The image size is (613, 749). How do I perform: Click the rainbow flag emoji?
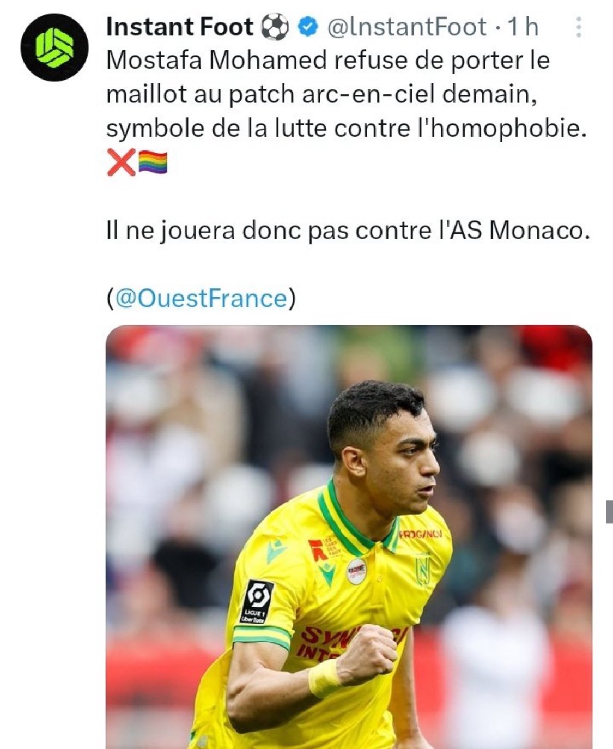tap(153, 162)
